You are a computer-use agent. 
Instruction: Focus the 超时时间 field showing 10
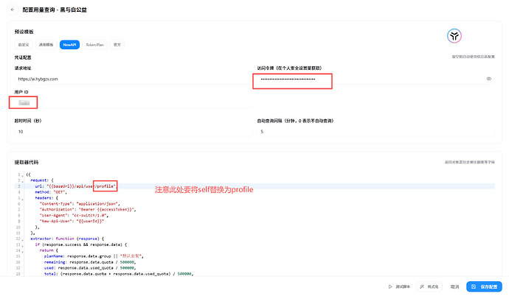(134, 132)
